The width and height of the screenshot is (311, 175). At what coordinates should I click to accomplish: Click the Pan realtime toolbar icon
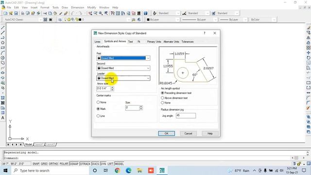point(90,13)
